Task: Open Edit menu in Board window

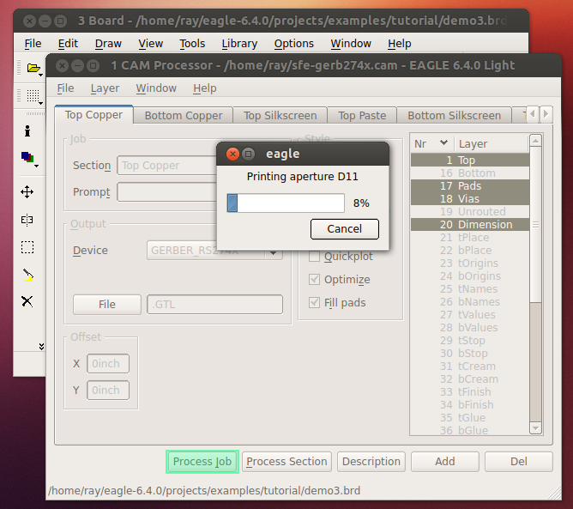Action: pyautogui.click(x=68, y=44)
